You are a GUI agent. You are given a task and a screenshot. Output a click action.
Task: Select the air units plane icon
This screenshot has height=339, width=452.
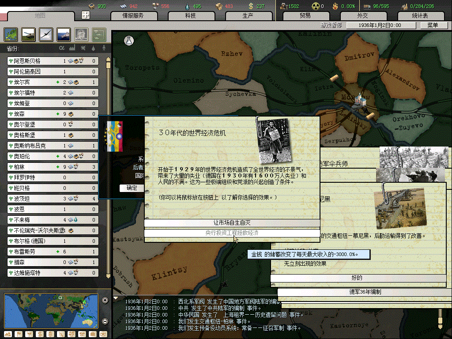click(46, 34)
